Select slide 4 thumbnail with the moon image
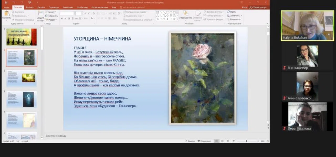The height and width of the screenshot is (157, 336). point(22,99)
